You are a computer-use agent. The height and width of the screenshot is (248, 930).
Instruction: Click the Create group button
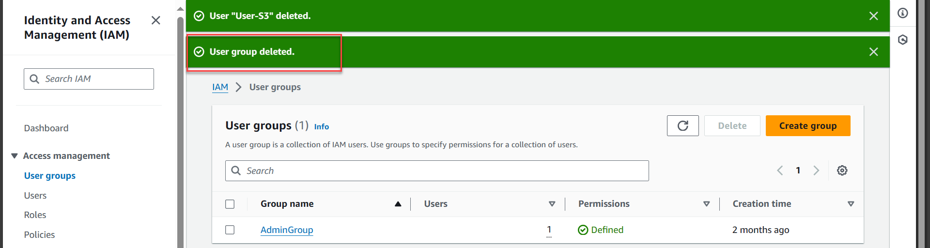pyautogui.click(x=808, y=126)
